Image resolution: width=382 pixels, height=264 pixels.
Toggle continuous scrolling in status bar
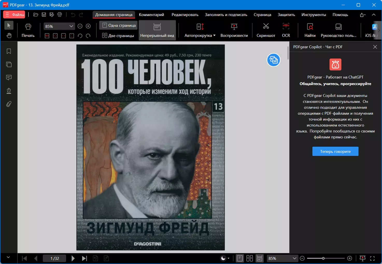click(x=259, y=258)
